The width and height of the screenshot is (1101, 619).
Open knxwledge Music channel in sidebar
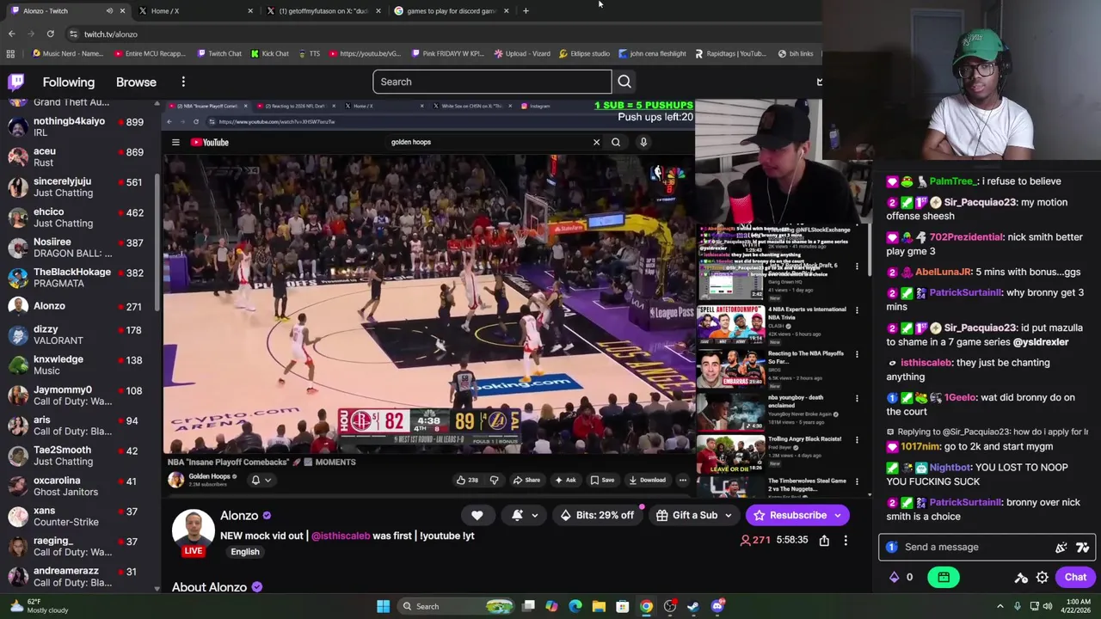79,365
